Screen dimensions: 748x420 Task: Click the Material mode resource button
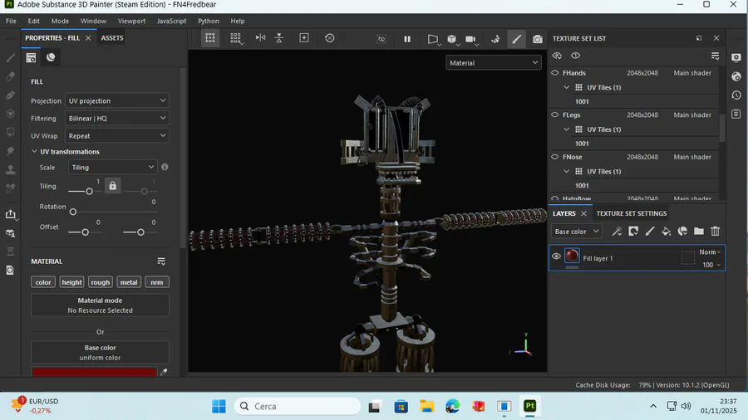point(100,305)
